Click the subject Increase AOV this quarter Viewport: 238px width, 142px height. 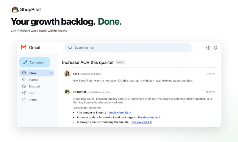[88, 62]
